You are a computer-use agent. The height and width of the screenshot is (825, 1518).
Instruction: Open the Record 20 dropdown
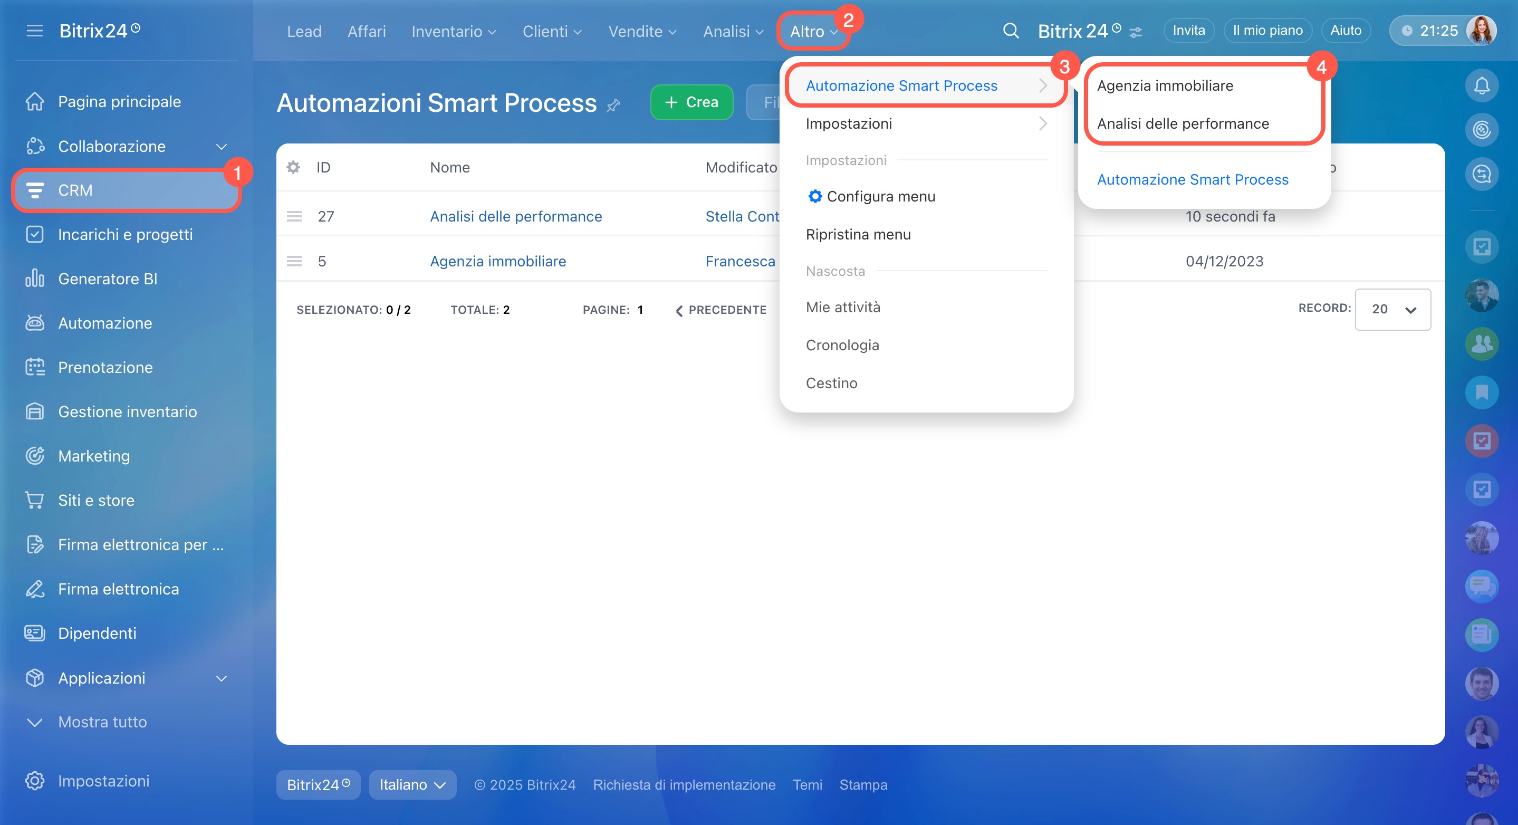[1392, 309]
